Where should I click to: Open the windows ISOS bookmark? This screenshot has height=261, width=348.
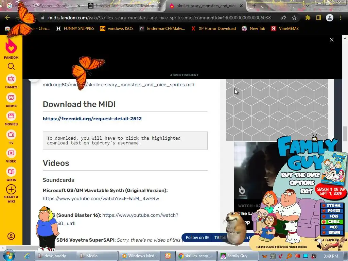pyautogui.click(x=117, y=29)
